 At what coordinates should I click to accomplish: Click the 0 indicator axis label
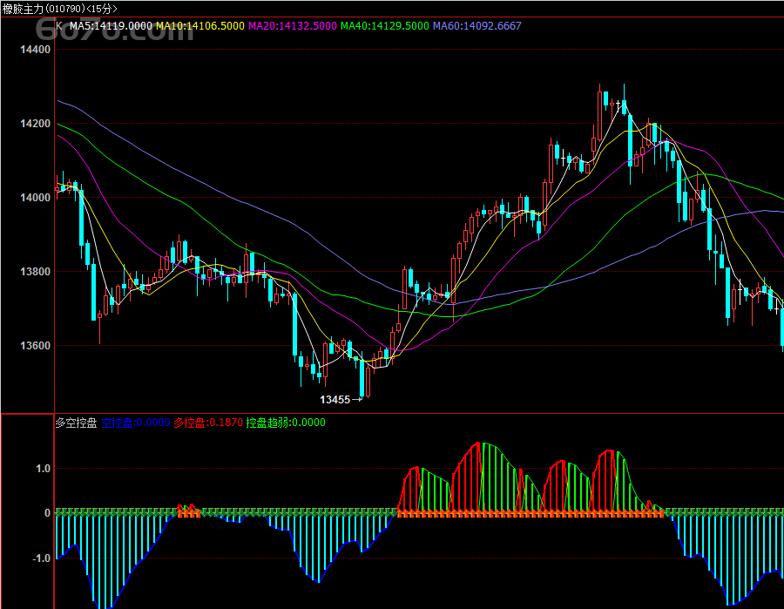pos(48,513)
